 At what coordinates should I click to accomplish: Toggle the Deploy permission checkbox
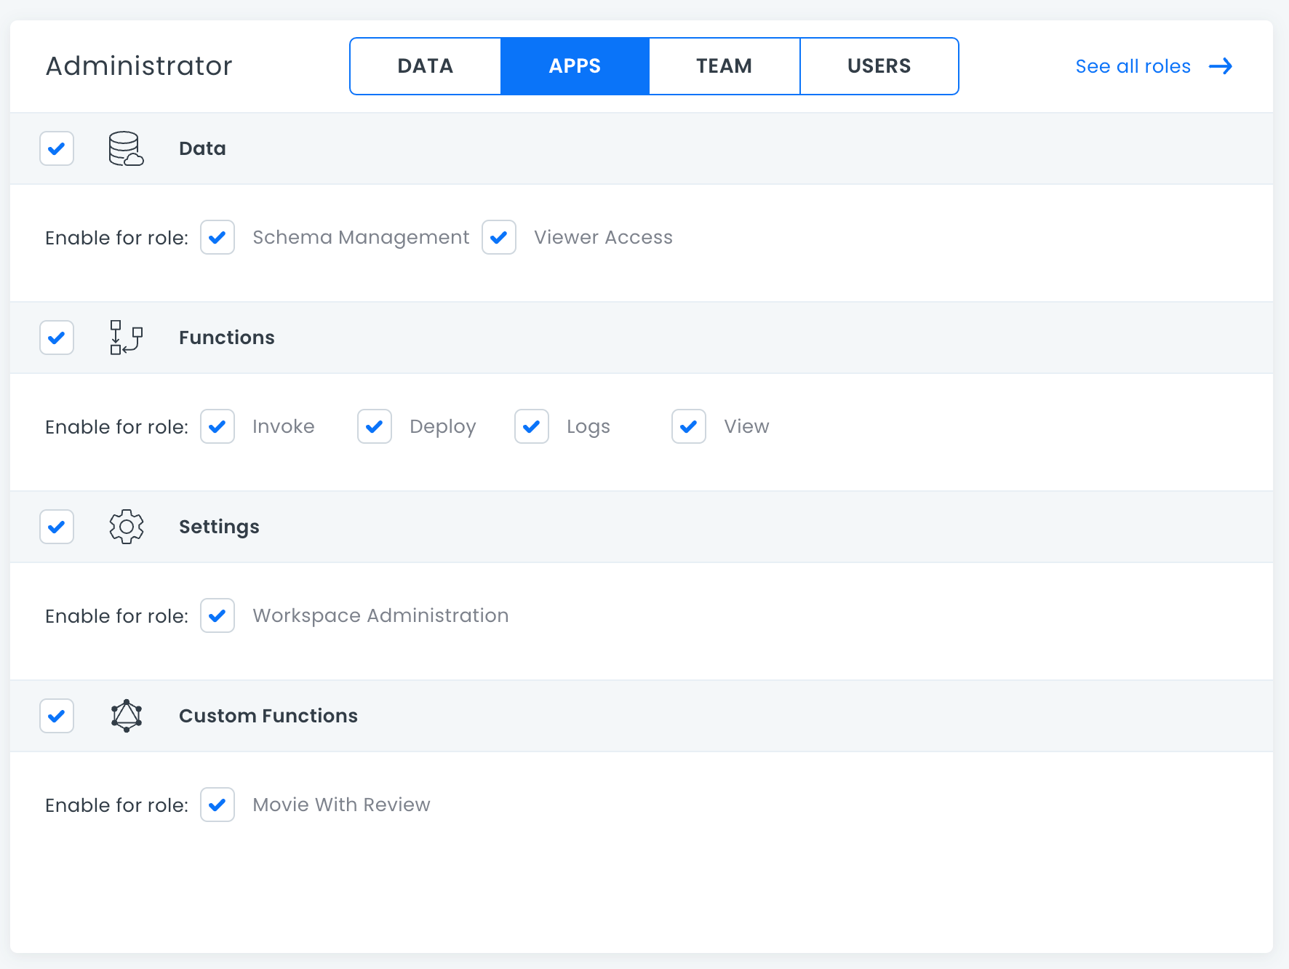pyautogui.click(x=375, y=426)
